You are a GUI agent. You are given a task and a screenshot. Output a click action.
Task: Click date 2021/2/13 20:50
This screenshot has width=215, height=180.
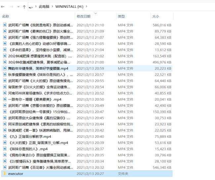[x=90, y=99]
